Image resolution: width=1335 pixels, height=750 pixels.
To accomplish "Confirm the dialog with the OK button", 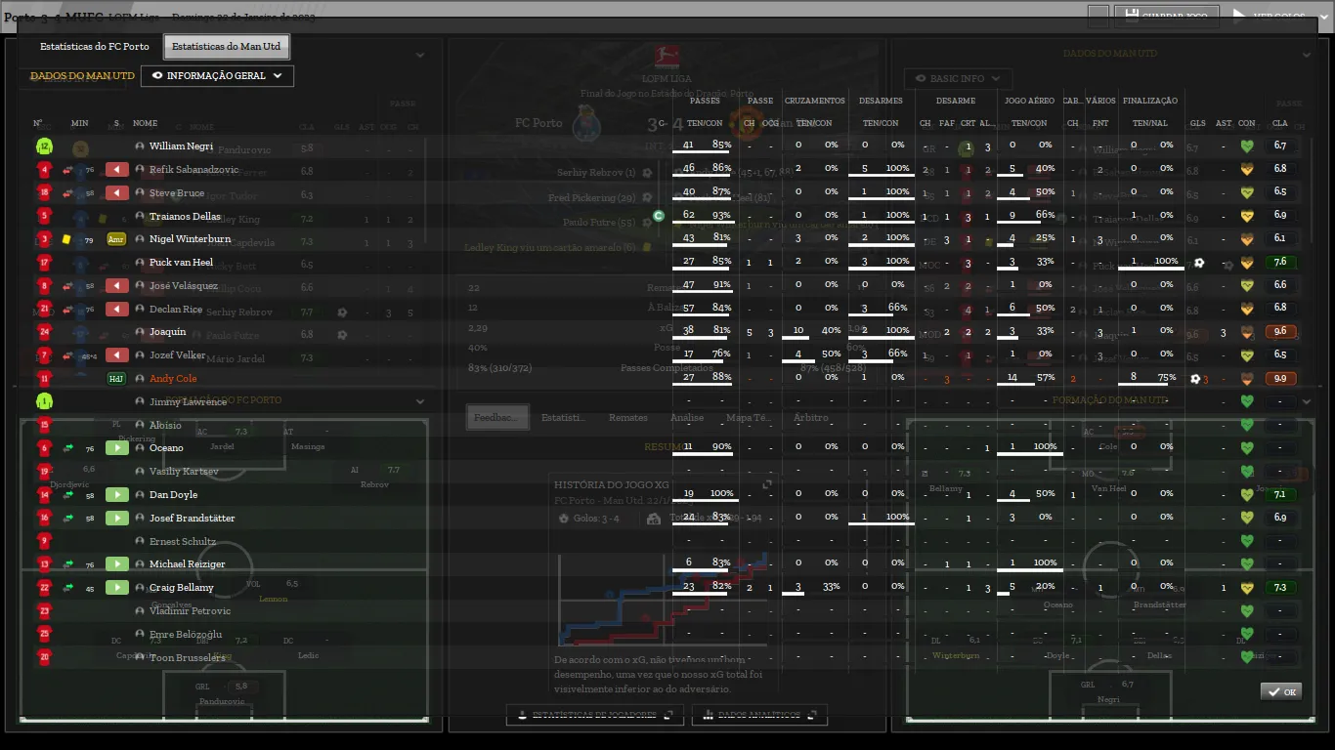I will point(1280,691).
